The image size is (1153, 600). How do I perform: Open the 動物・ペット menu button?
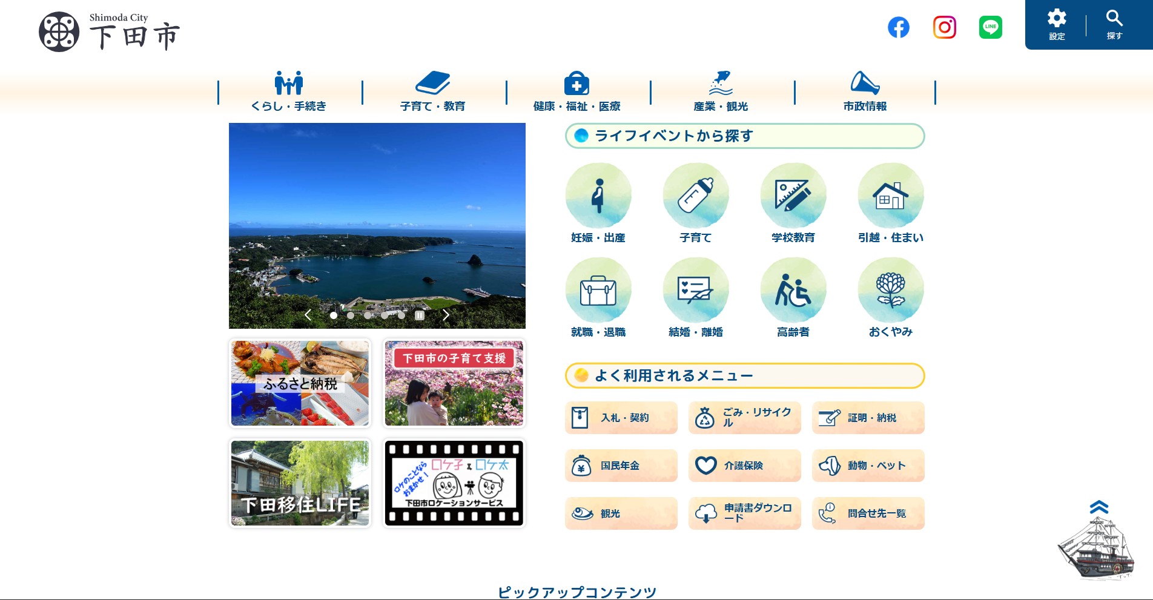[868, 466]
